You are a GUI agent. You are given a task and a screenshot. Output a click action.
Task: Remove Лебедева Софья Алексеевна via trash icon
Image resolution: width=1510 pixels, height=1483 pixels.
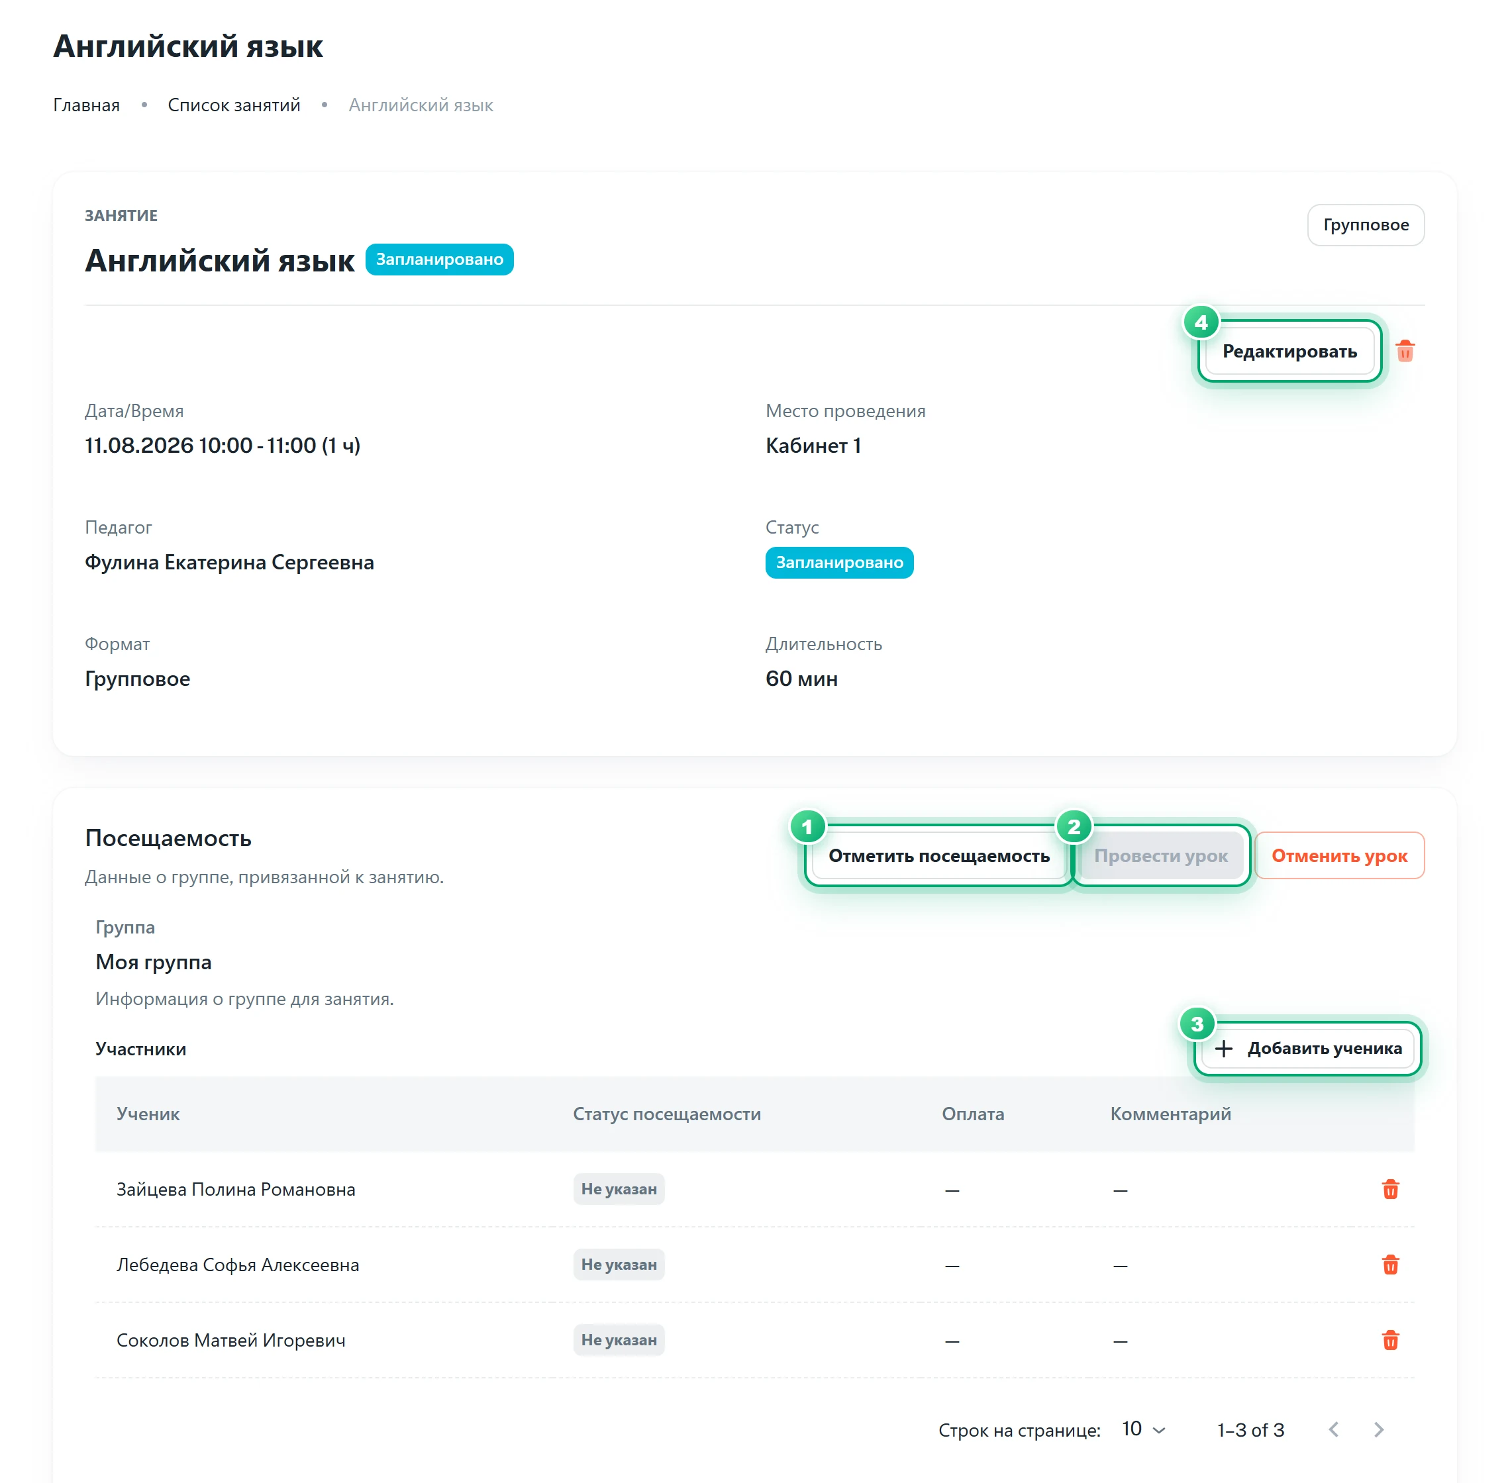[1390, 1265]
